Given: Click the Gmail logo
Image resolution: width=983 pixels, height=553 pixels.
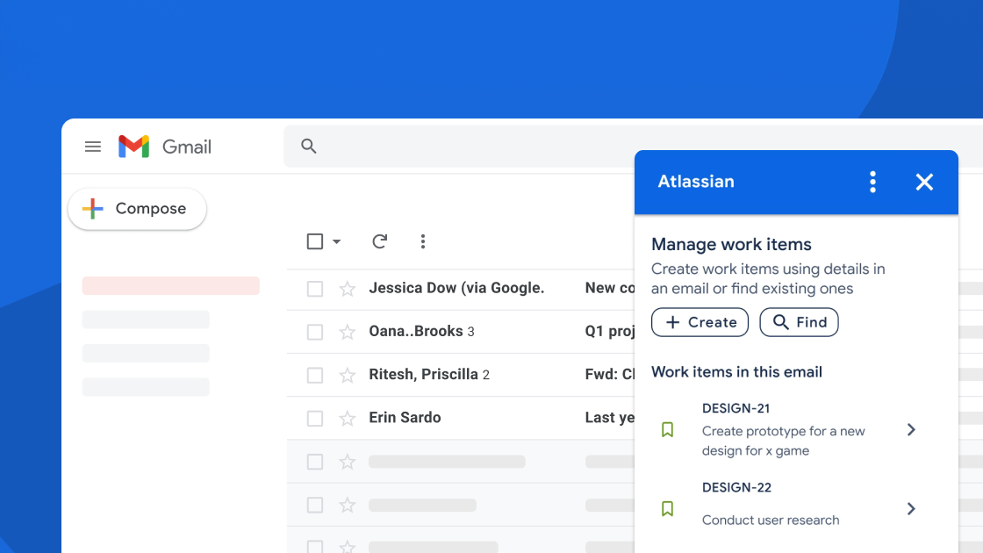Looking at the screenshot, I should [134, 147].
